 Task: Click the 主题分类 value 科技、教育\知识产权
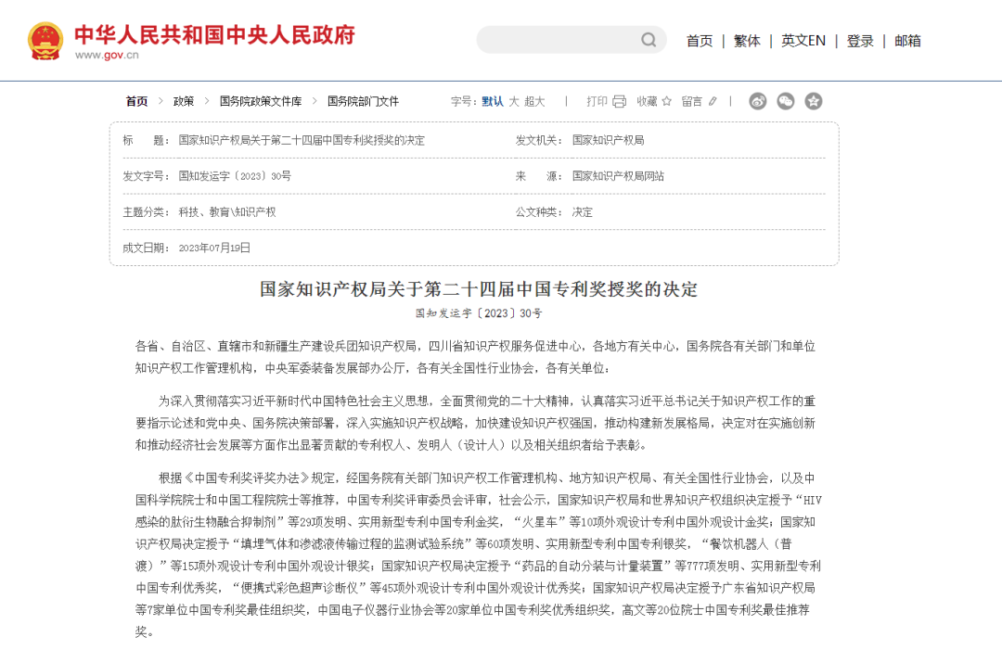click(227, 212)
